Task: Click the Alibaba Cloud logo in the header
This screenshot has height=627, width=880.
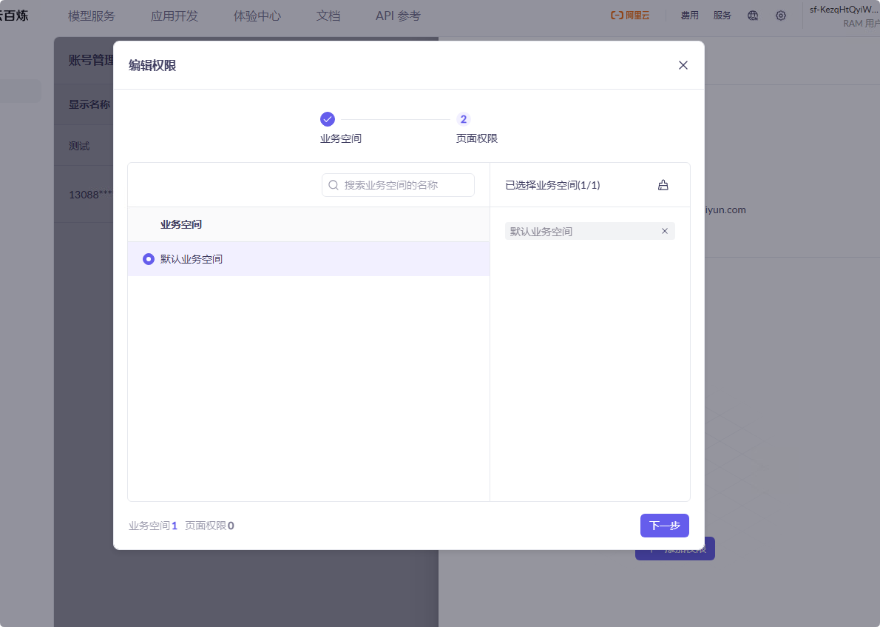Action: click(x=630, y=15)
